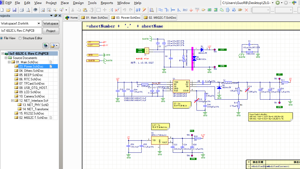Select 05. BEEP.SchDoc in project tree

31,75
